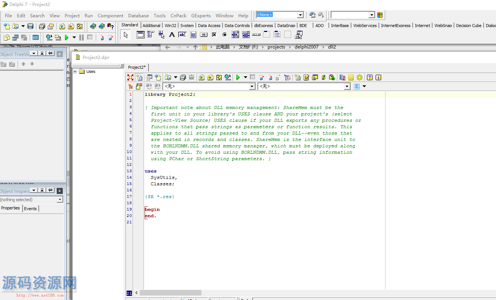
Task: Select the Project2* editor tab
Action: [137, 67]
